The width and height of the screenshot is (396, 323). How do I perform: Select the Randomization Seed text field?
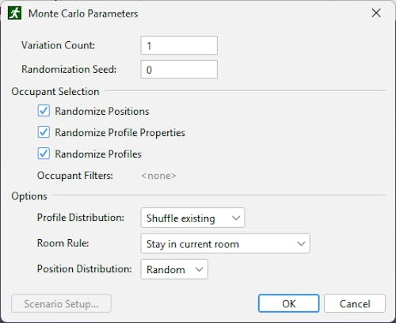click(x=179, y=70)
